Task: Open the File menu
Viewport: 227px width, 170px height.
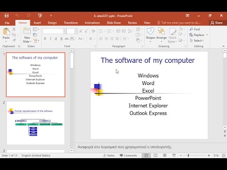Action: [7, 23]
